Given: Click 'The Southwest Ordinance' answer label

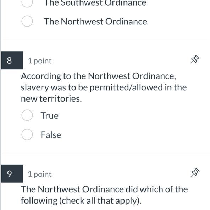Looking at the screenshot, I should (95, 3).
